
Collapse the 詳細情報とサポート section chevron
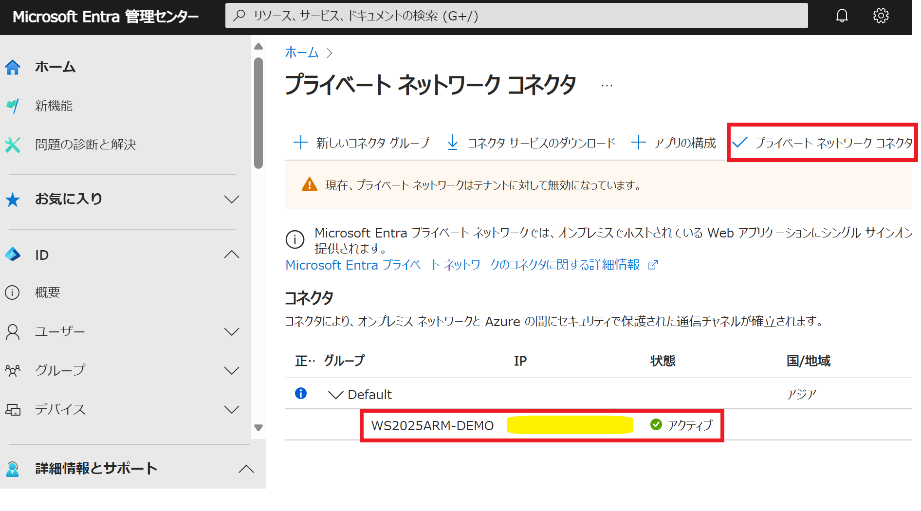coord(246,469)
